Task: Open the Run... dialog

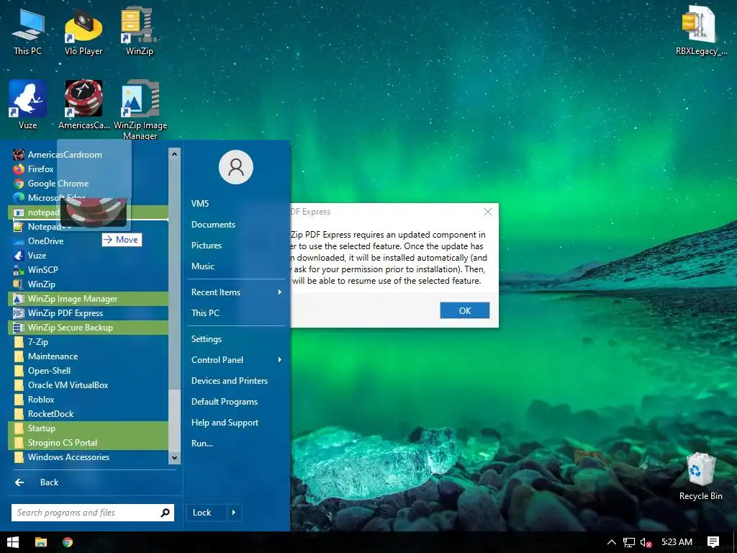Action: tap(236, 444)
